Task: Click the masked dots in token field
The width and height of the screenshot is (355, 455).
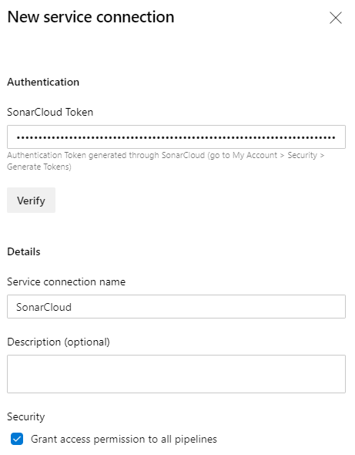Action: click(x=176, y=137)
